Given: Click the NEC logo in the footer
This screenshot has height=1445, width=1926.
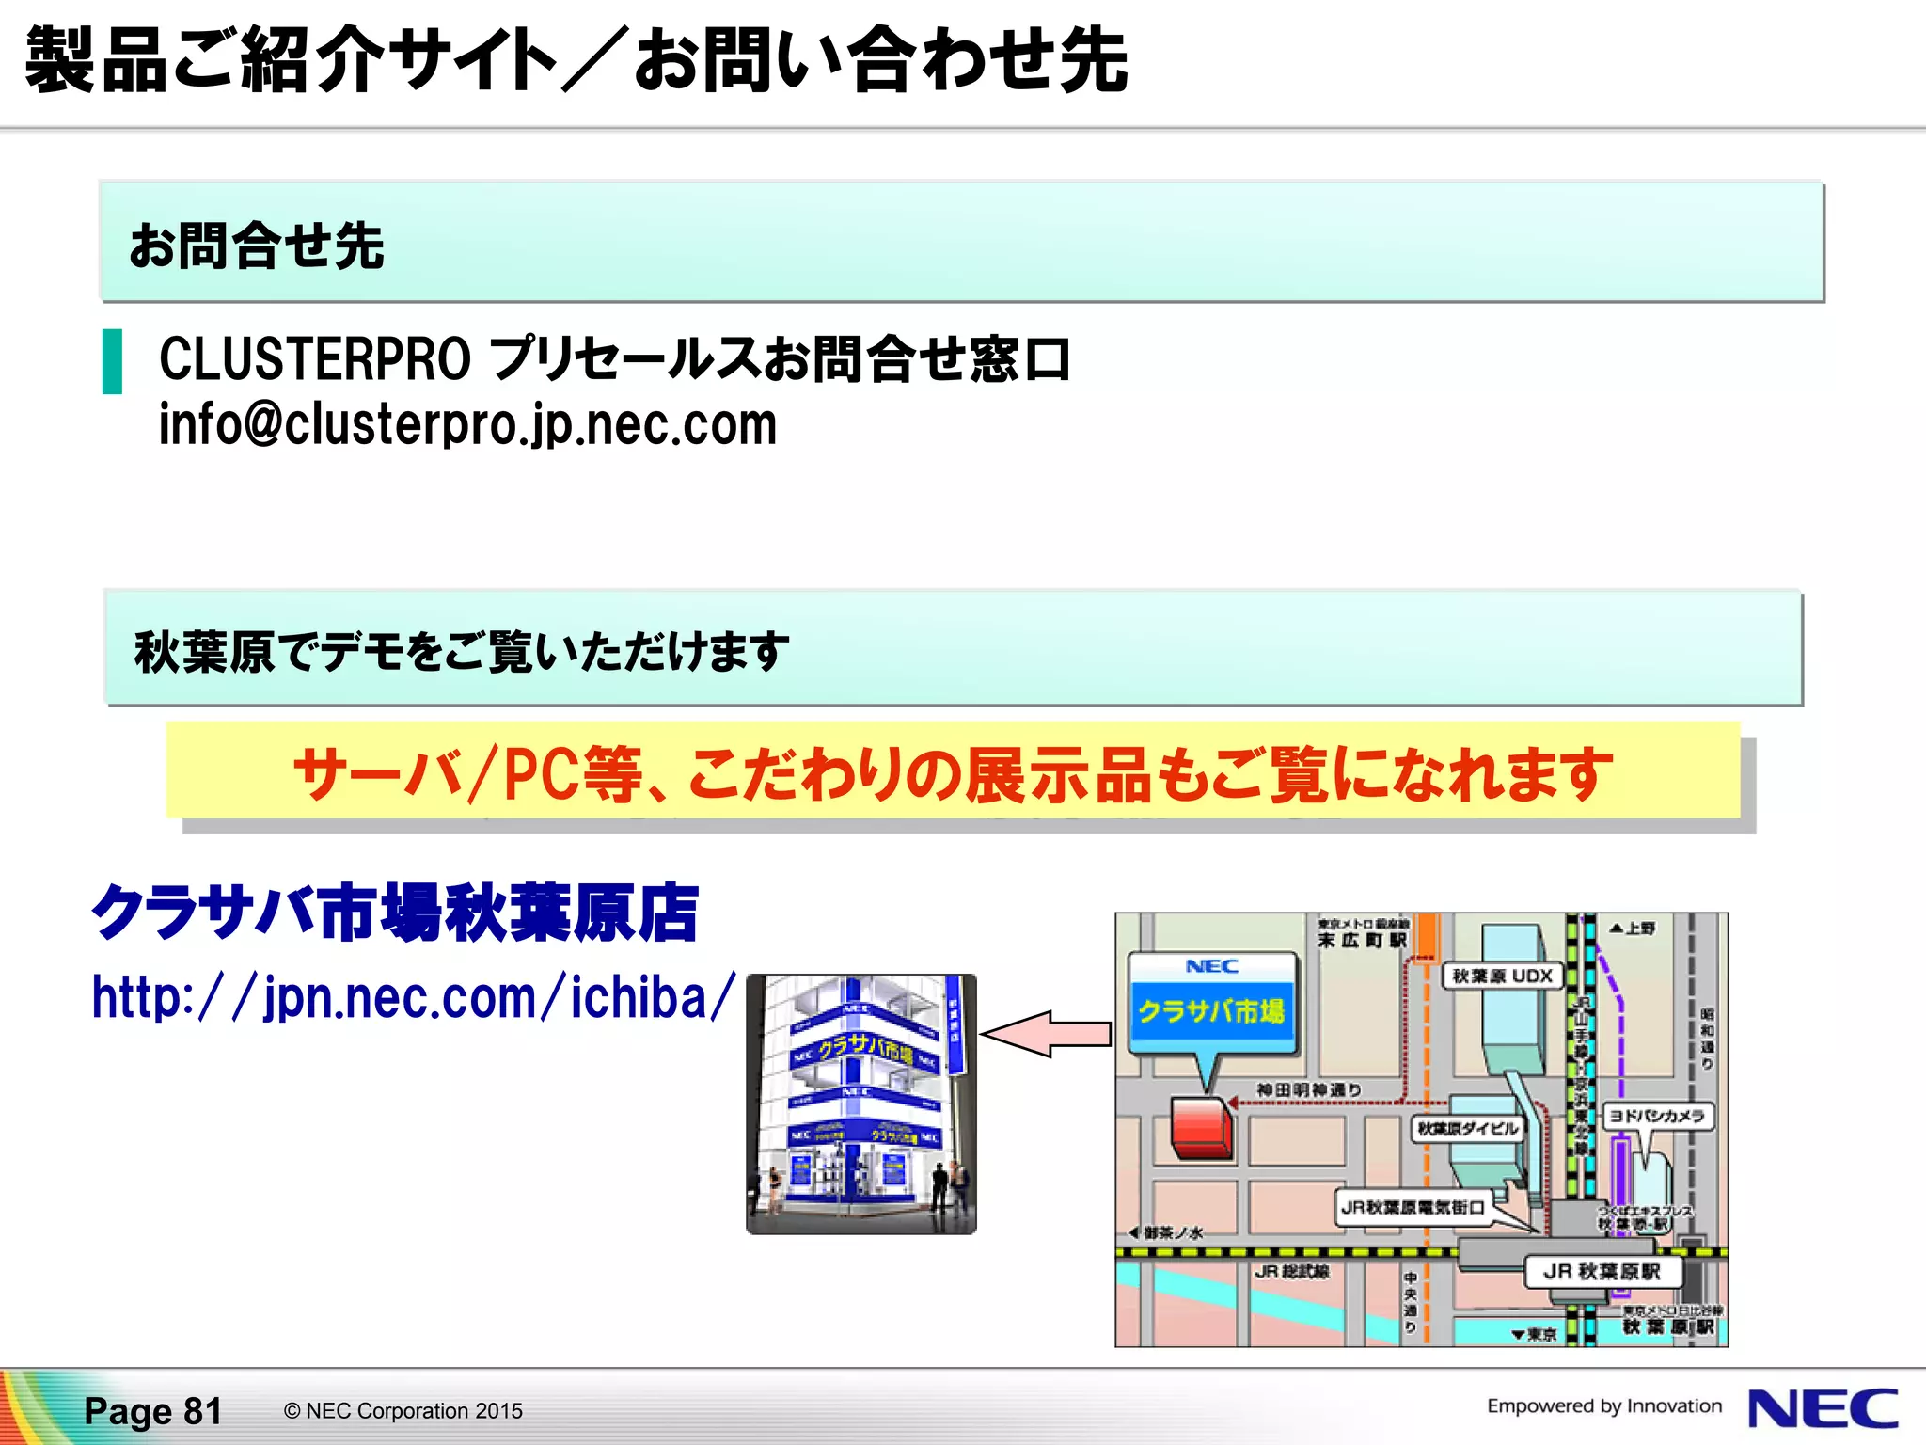Looking at the screenshot, I should point(1823,1409).
